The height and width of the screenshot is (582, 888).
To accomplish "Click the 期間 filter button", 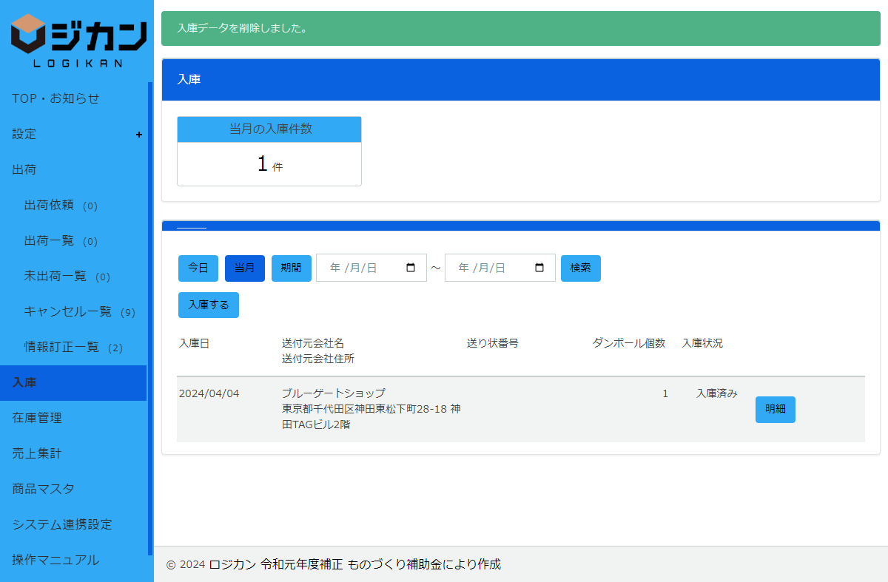I will coord(292,268).
